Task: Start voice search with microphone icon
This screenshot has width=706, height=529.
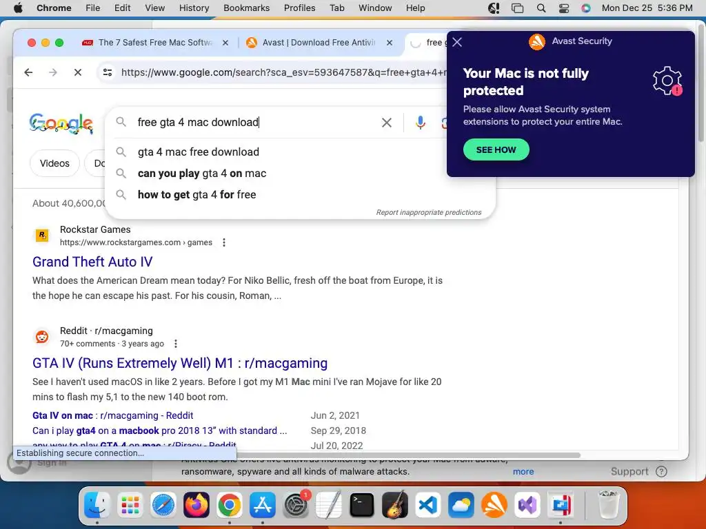Action: point(420,123)
